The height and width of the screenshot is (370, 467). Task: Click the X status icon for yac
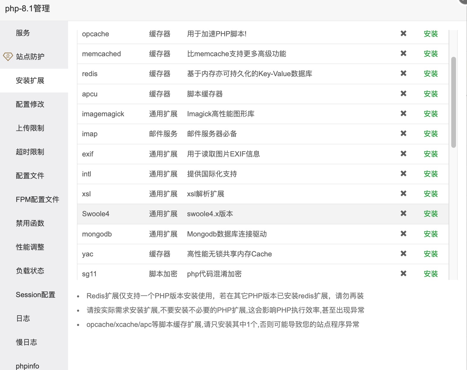pos(403,253)
